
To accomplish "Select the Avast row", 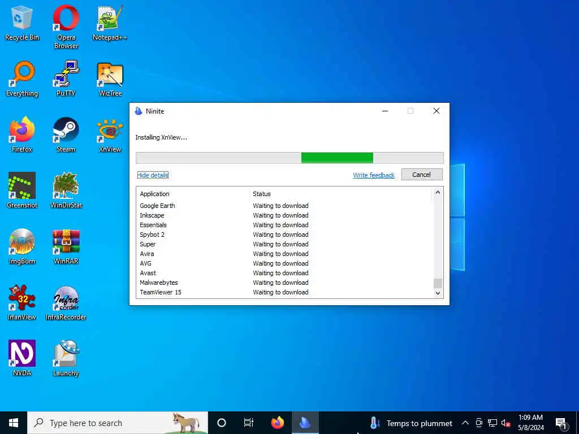I will (x=284, y=273).
